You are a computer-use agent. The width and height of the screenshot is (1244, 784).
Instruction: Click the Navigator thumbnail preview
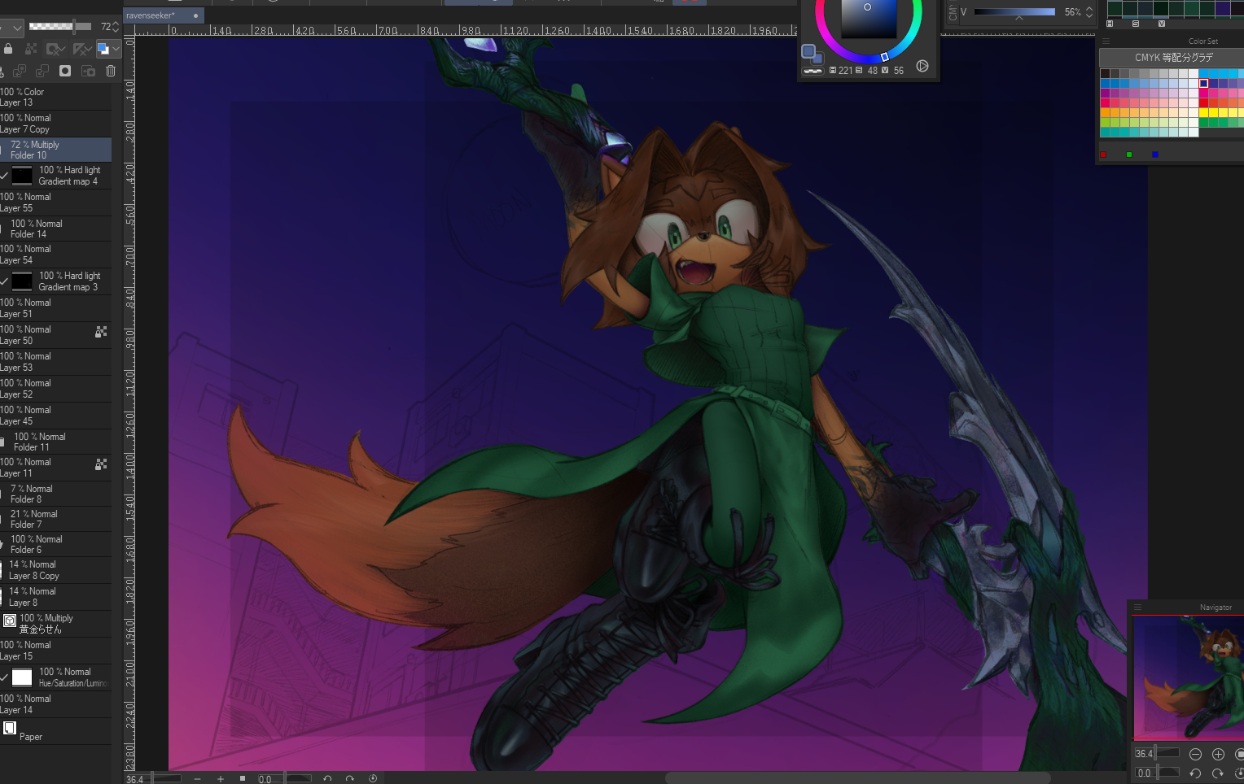pos(1189,677)
